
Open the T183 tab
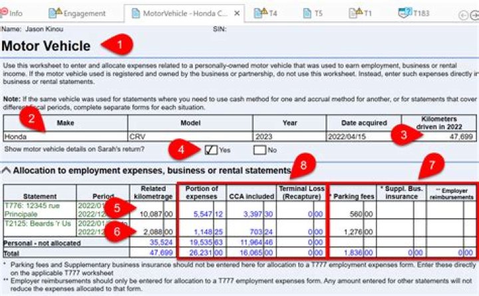(420, 13)
